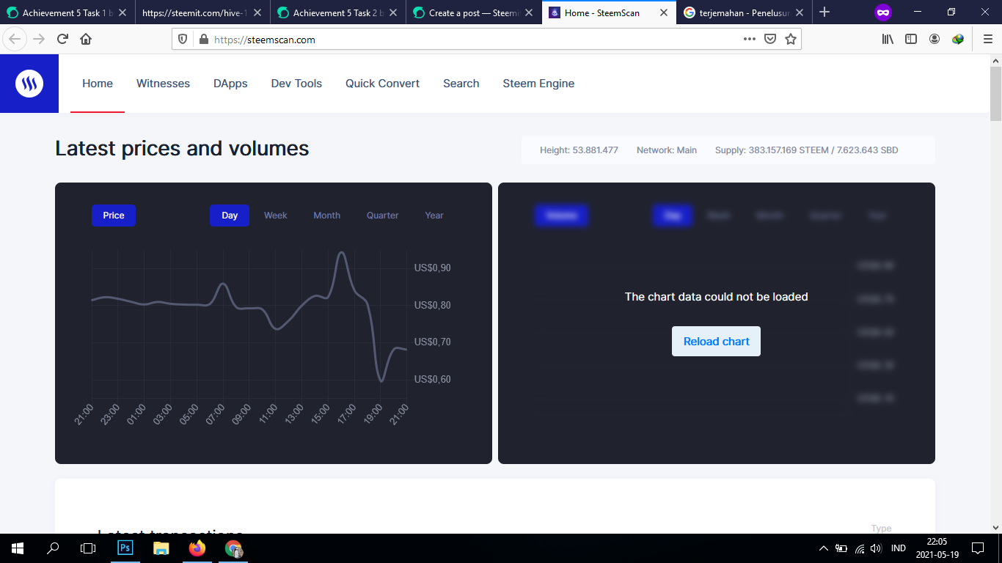Open the tracking protection shield
1002x563 pixels.
[x=183, y=40]
